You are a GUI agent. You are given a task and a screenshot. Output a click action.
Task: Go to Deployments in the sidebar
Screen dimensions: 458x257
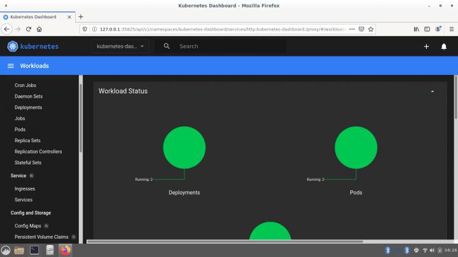(29, 107)
